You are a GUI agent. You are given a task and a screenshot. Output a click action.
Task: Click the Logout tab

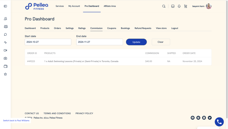(x=175, y=28)
